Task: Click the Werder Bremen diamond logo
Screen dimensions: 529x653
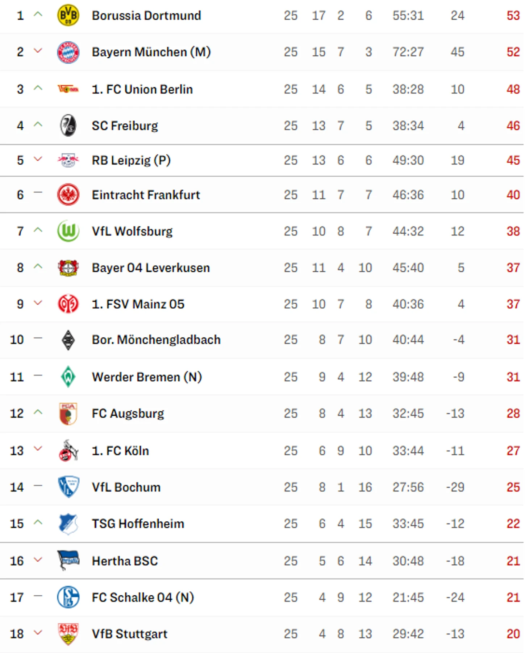Action: click(68, 377)
